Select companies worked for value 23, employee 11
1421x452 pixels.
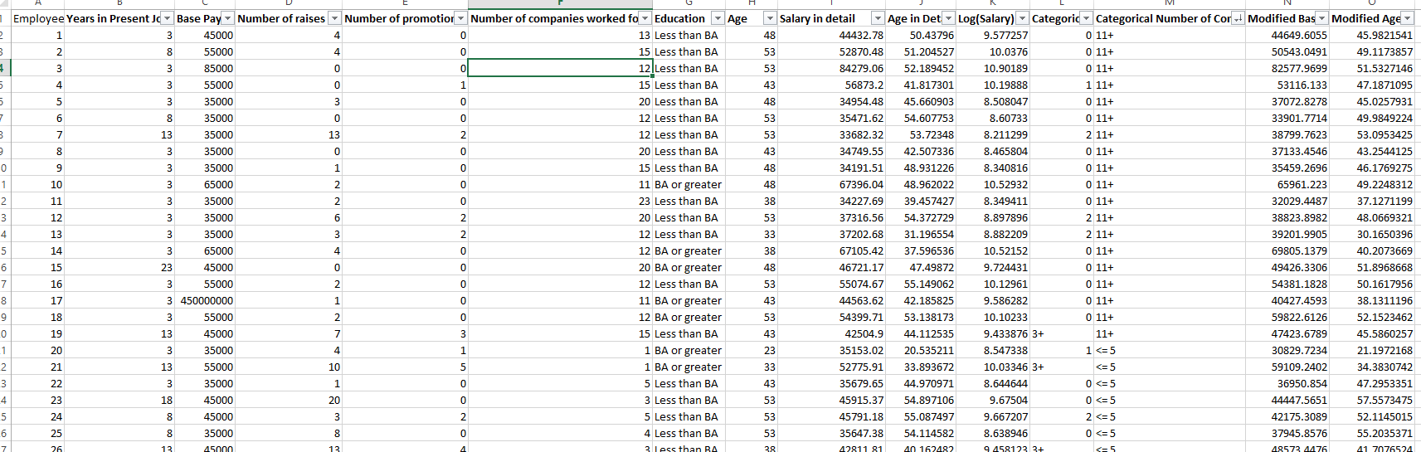[x=561, y=201]
